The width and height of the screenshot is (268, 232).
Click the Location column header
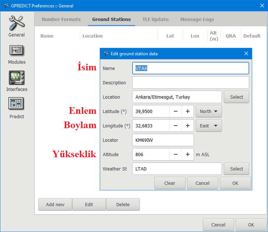(x=92, y=36)
